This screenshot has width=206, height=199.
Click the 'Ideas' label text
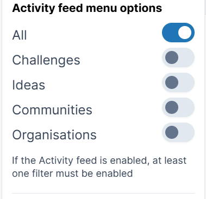pyautogui.click(x=28, y=85)
